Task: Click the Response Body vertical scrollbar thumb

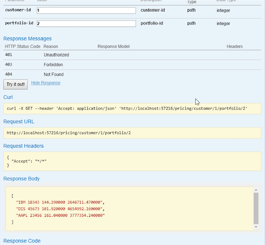Action: tap(256, 207)
